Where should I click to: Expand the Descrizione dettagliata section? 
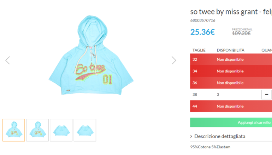click(220, 136)
